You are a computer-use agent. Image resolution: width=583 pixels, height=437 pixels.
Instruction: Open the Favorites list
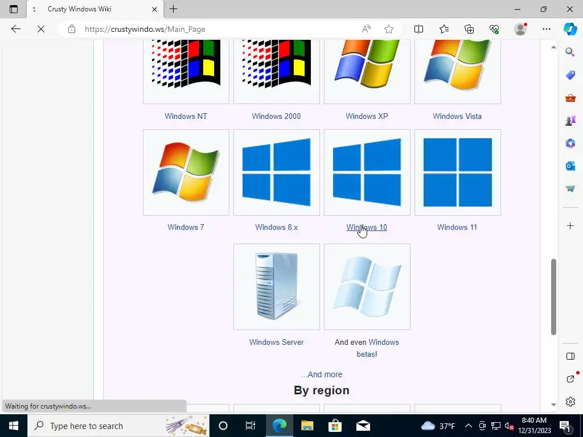click(x=444, y=29)
